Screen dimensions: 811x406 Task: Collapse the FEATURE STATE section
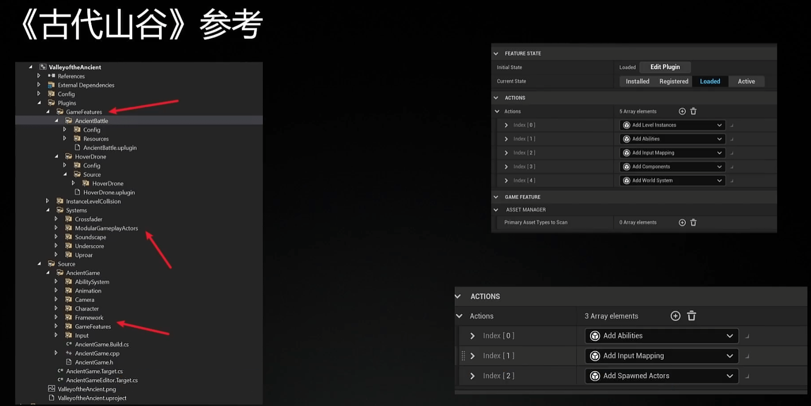tap(496, 54)
